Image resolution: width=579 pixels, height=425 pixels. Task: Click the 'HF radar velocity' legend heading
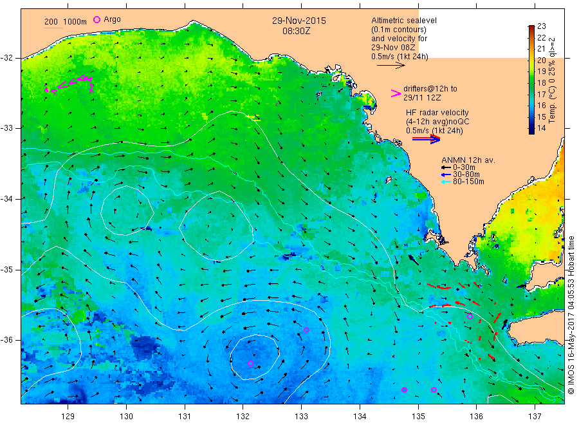tap(437, 112)
